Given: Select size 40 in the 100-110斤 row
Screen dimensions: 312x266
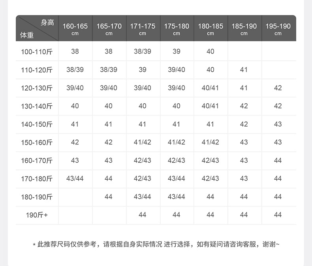Looking at the screenshot, I should pyautogui.click(x=211, y=51).
